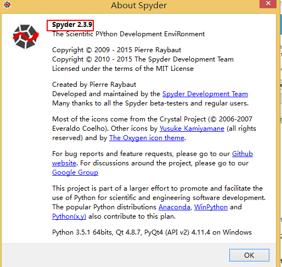Visit the Anaconda distribution link
282x267 pixels.
point(174,207)
